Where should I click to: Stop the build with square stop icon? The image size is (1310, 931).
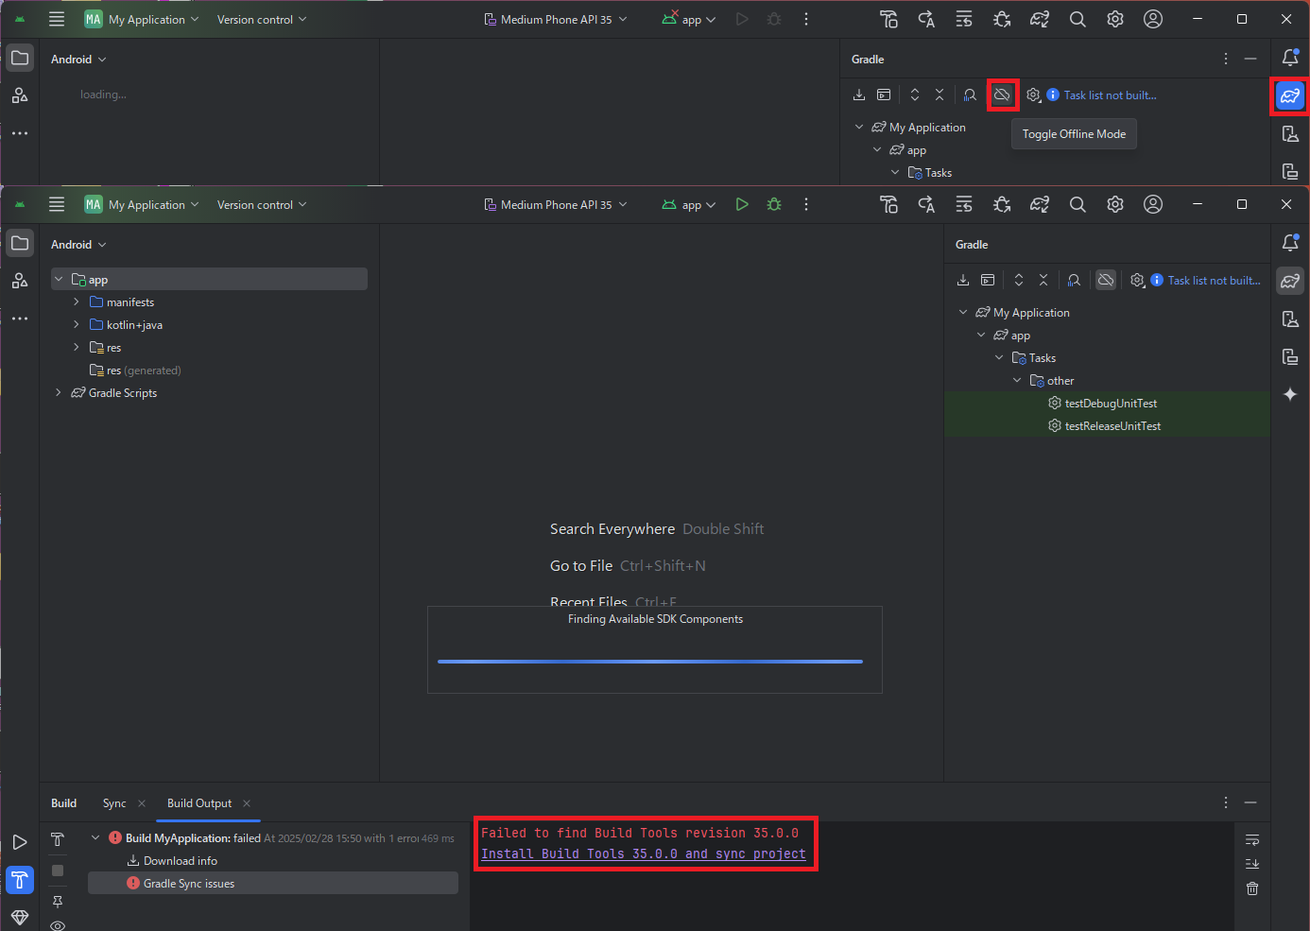(x=58, y=871)
